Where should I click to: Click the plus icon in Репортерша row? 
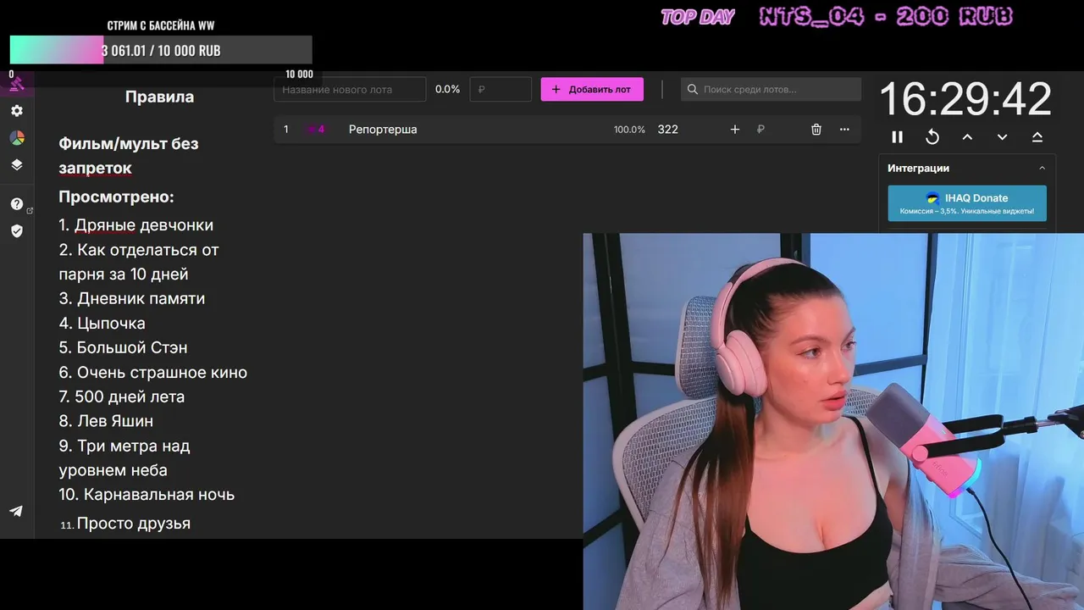point(734,130)
